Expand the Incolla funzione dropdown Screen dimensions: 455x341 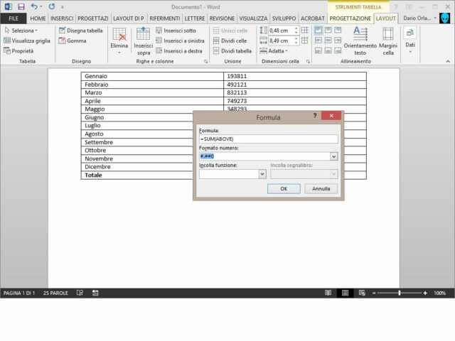(262, 174)
